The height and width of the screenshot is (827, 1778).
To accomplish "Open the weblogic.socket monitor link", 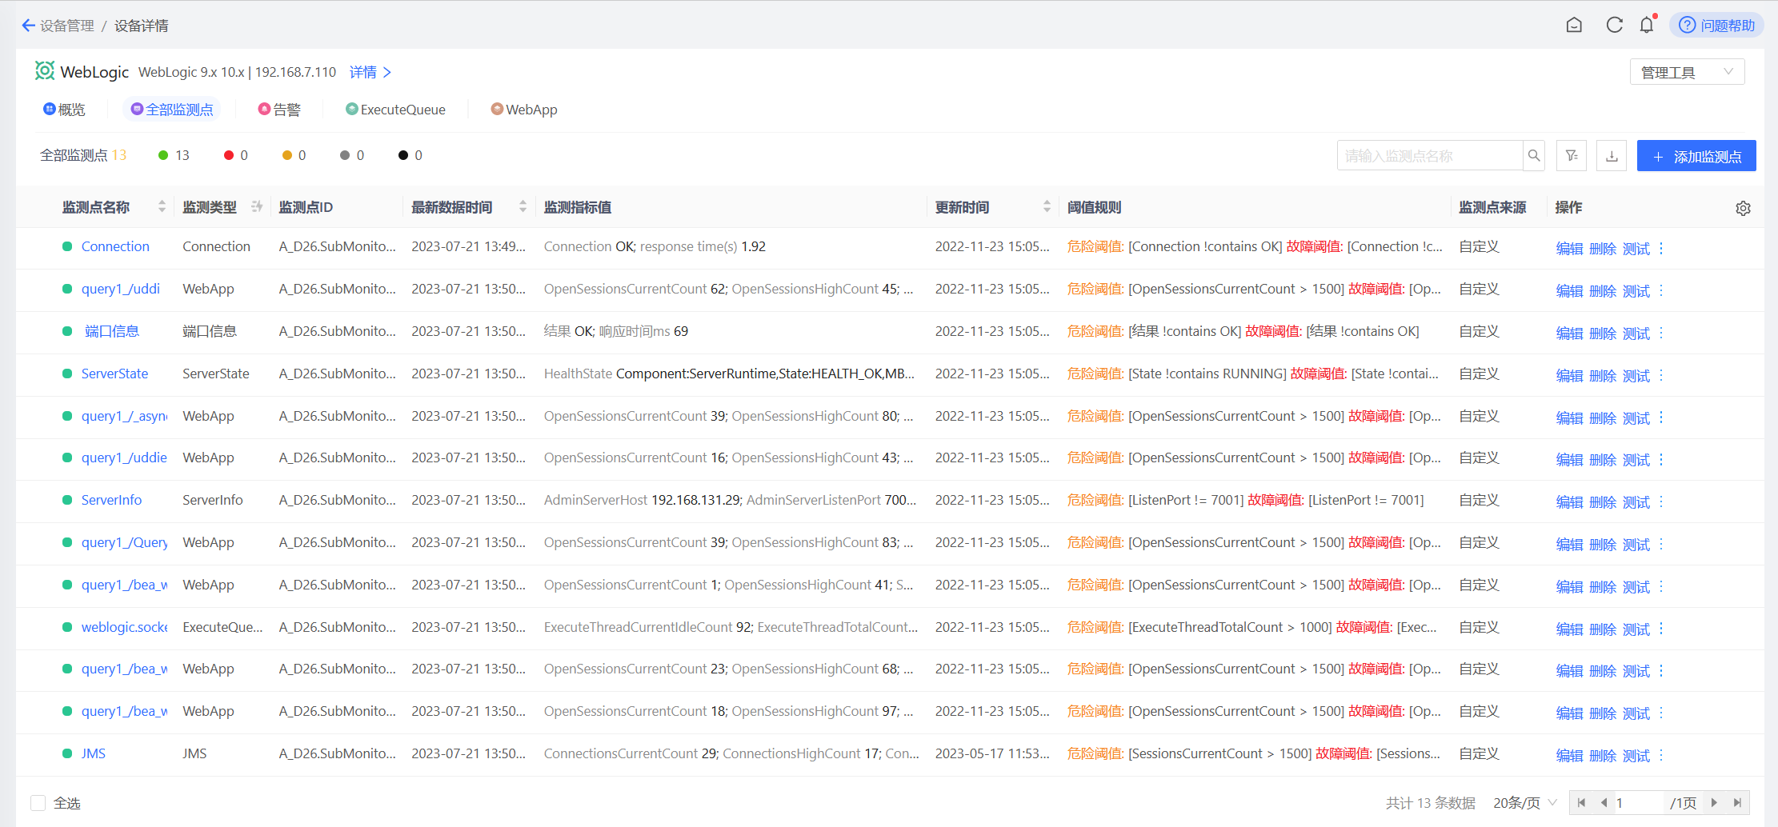I will tap(124, 627).
